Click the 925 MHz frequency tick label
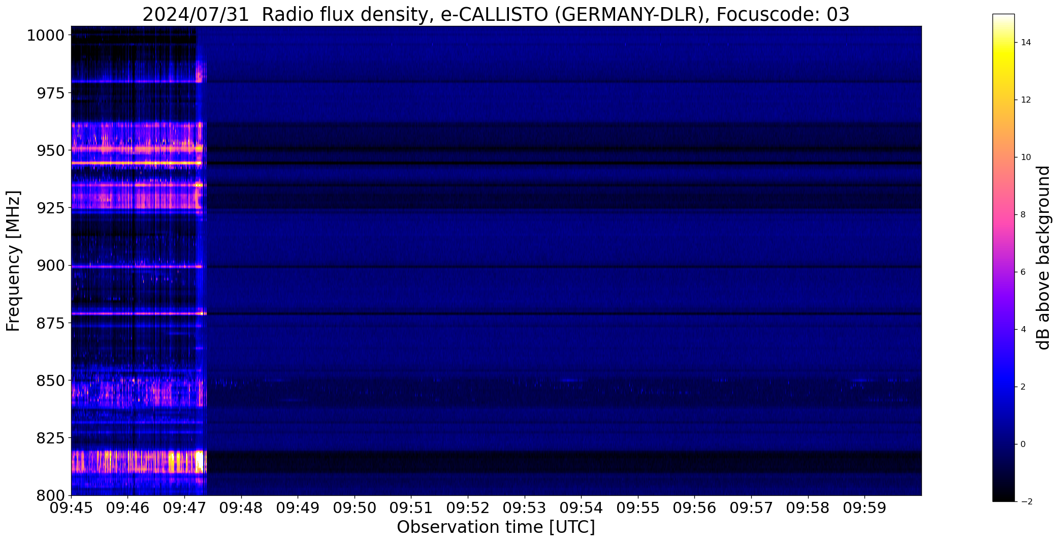This screenshot has height=542, width=1059. (x=51, y=208)
